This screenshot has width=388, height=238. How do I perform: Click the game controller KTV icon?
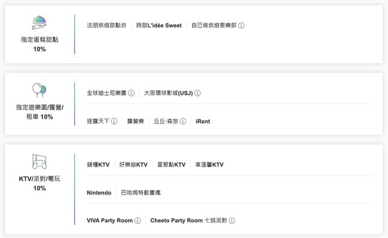[x=39, y=162]
